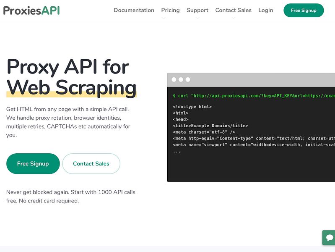Click the third dot in terminal title bar

coord(188,80)
